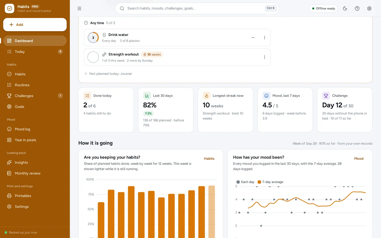The height and width of the screenshot is (238, 381).
Task: Expand Not planned today: Journal
Action: tap(108, 74)
